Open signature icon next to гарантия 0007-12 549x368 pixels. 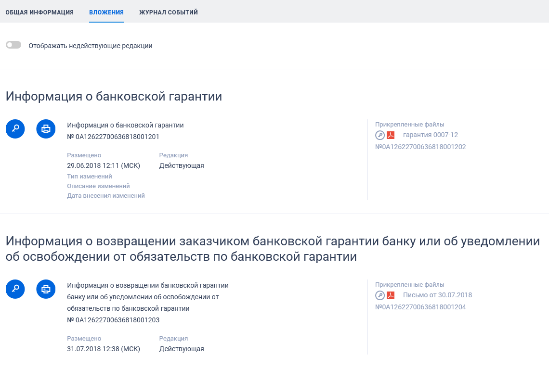[380, 135]
